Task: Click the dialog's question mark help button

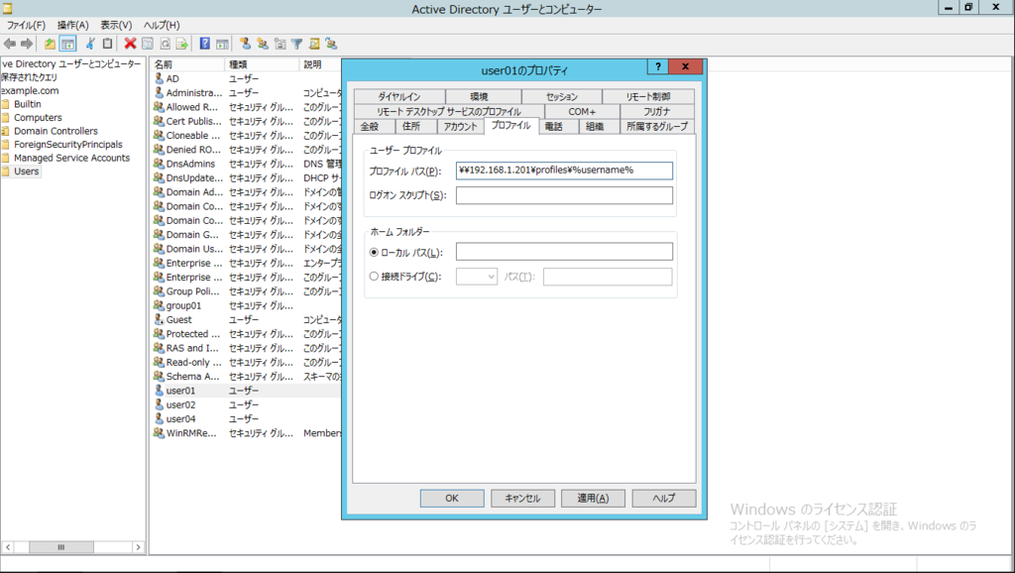Action: coord(658,66)
